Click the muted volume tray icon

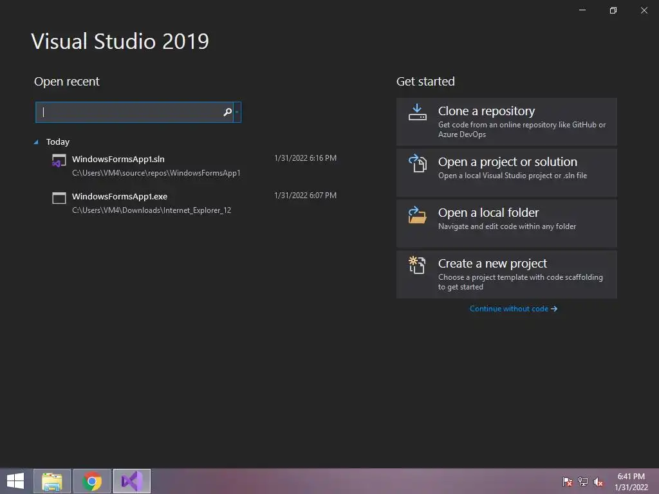(598, 482)
